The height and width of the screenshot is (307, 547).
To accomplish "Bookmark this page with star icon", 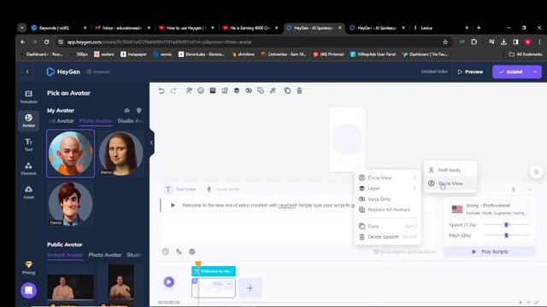I will tap(445, 42).
